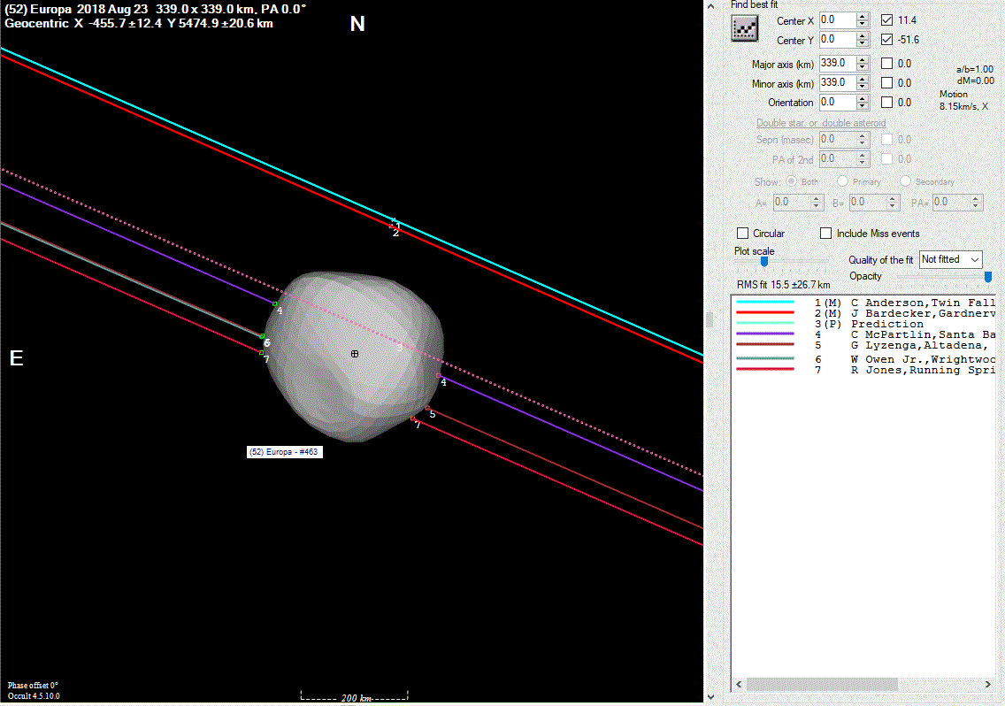Raise Major axis value with up arrow
This screenshot has width=1005, height=706.
863,59
